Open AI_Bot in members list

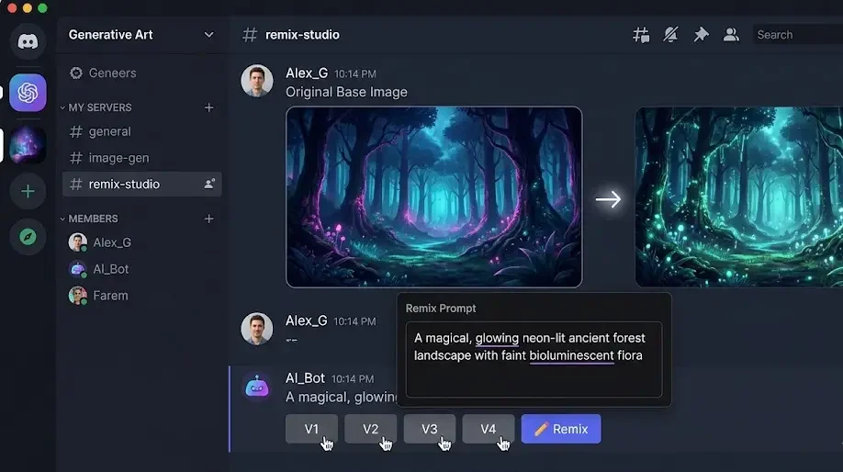point(99,269)
